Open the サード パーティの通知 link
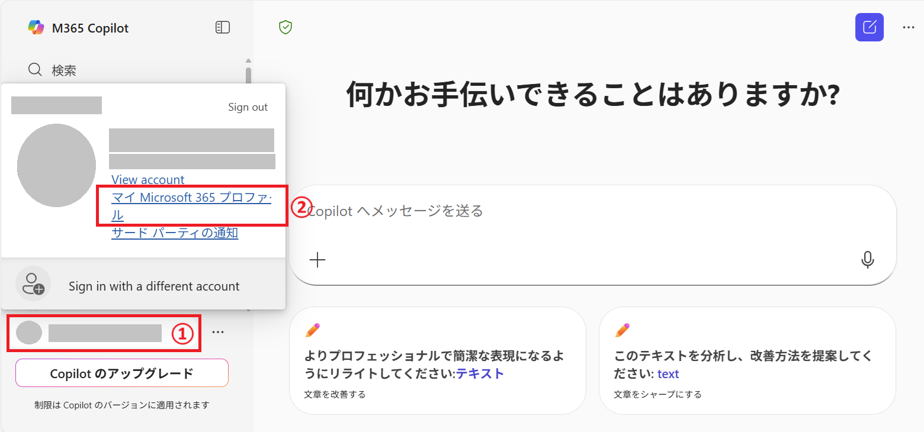The height and width of the screenshot is (432, 924). point(175,233)
